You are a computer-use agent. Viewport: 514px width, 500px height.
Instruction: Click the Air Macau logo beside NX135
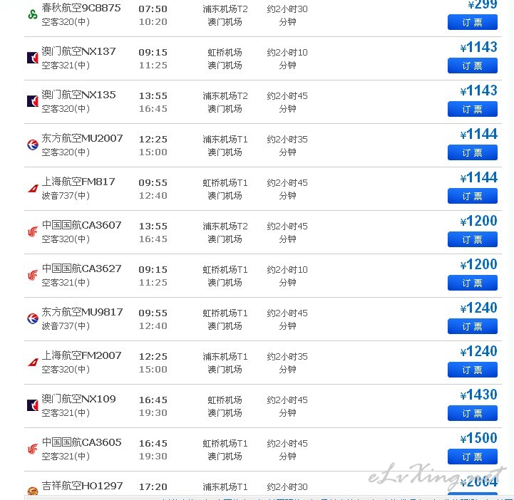(33, 102)
